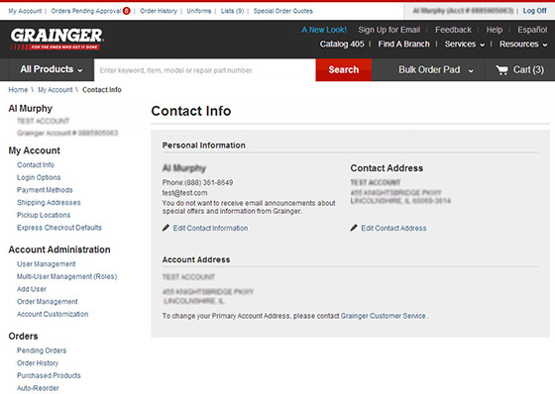Click Sign Up for Email
555x394 pixels.
point(388,30)
